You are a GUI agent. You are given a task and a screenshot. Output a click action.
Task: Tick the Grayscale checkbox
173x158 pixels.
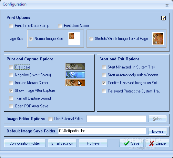[x=11, y=67]
